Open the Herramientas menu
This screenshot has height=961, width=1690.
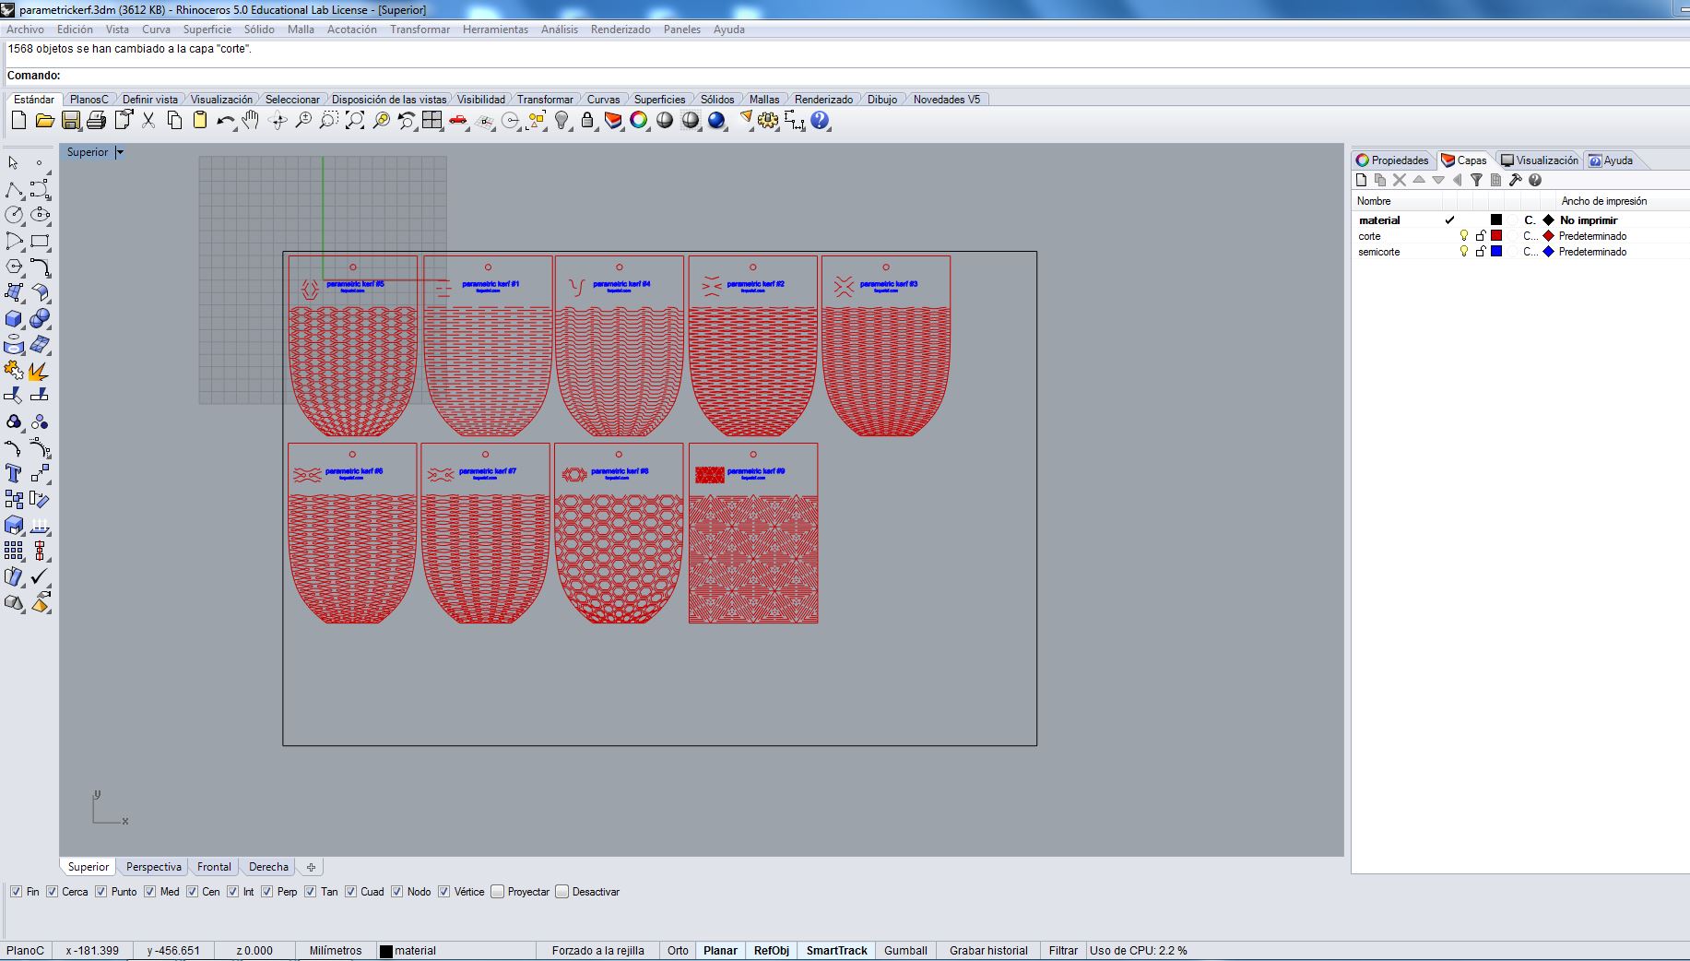pyautogui.click(x=495, y=30)
